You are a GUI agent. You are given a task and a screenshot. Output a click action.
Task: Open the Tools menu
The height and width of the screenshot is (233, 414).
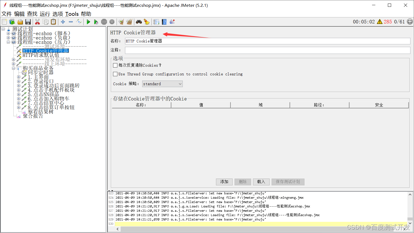(72, 14)
